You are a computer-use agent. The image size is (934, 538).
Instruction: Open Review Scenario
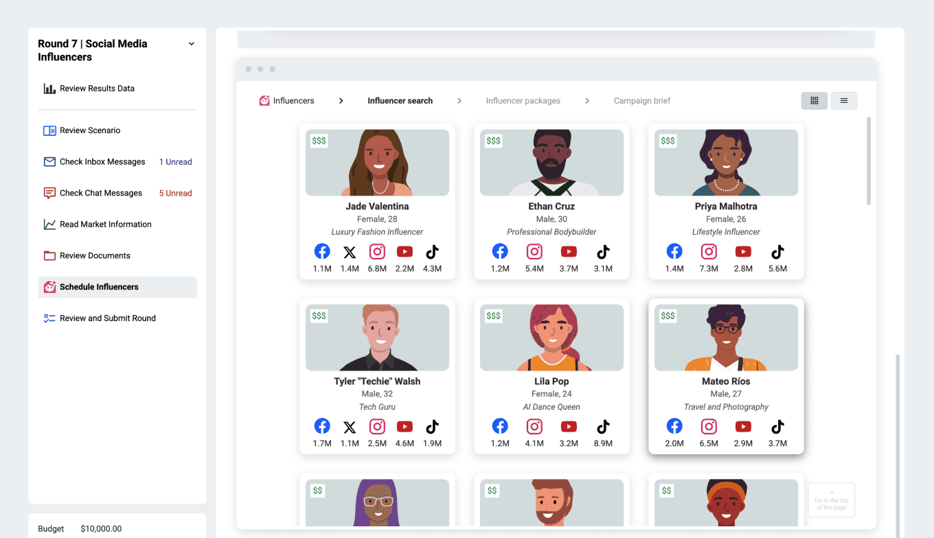coord(117,130)
